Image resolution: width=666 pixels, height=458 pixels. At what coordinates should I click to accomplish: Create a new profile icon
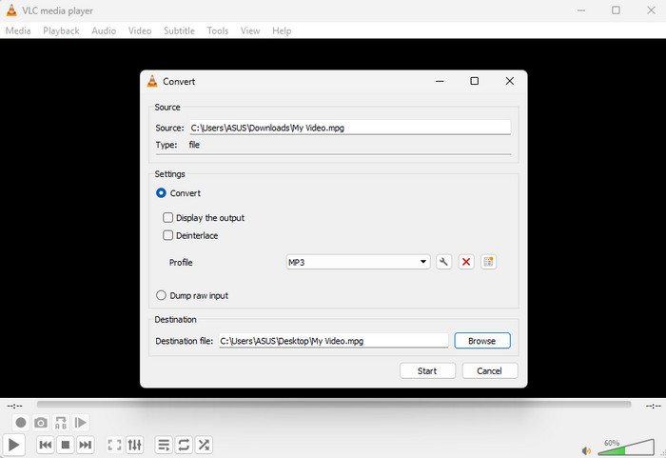click(489, 262)
